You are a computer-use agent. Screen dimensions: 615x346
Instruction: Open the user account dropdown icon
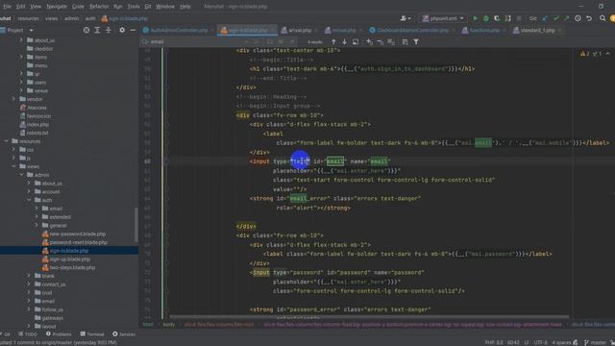pos(406,18)
